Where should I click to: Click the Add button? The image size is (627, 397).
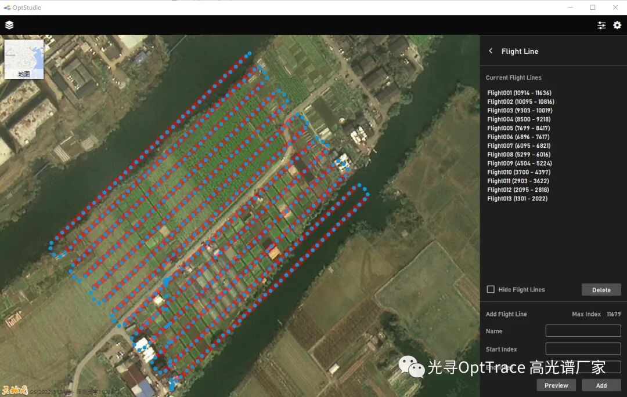601,385
